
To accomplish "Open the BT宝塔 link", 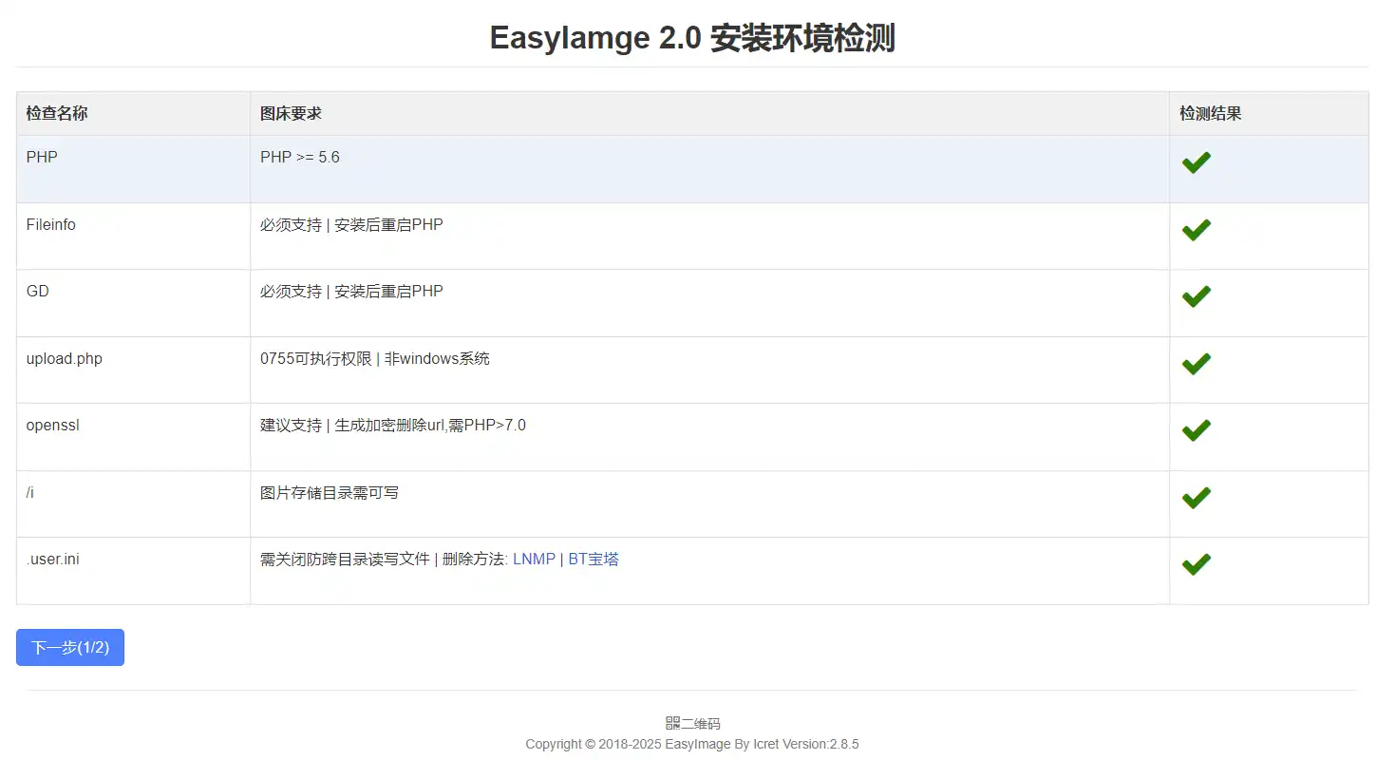I will pos(594,560).
